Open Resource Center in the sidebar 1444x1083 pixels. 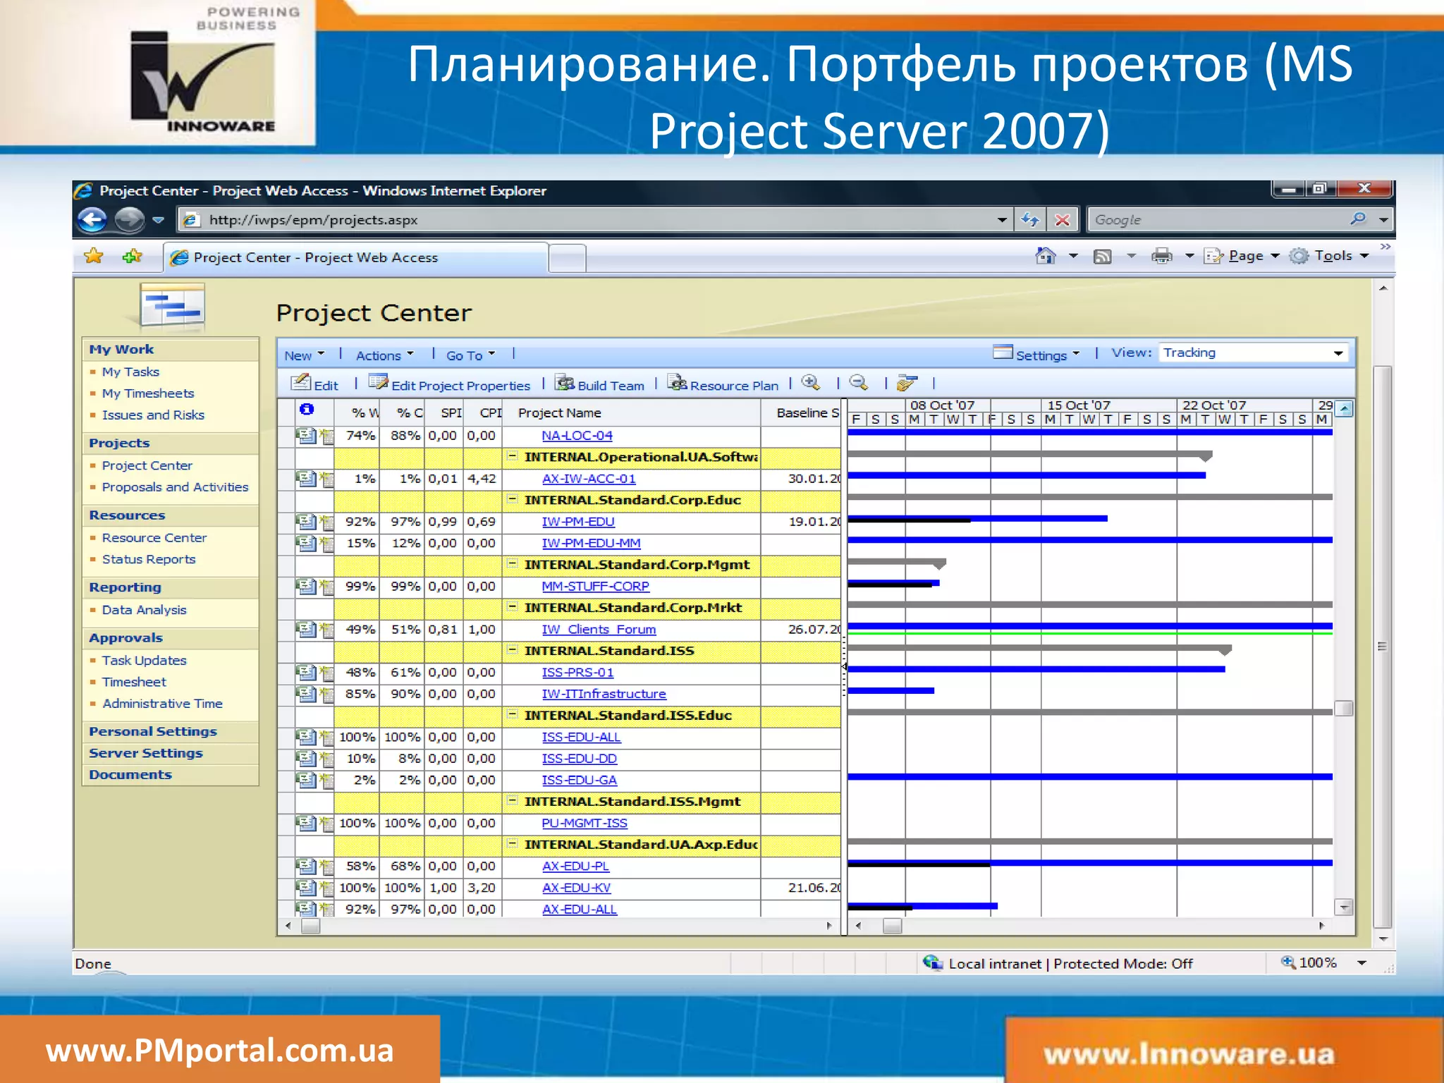click(x=154, y=537)
